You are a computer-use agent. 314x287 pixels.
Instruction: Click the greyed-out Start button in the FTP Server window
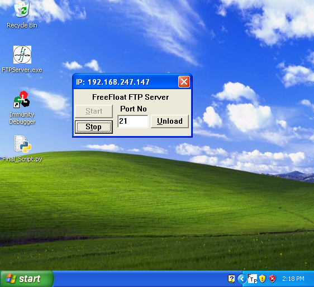pos(94,111)
